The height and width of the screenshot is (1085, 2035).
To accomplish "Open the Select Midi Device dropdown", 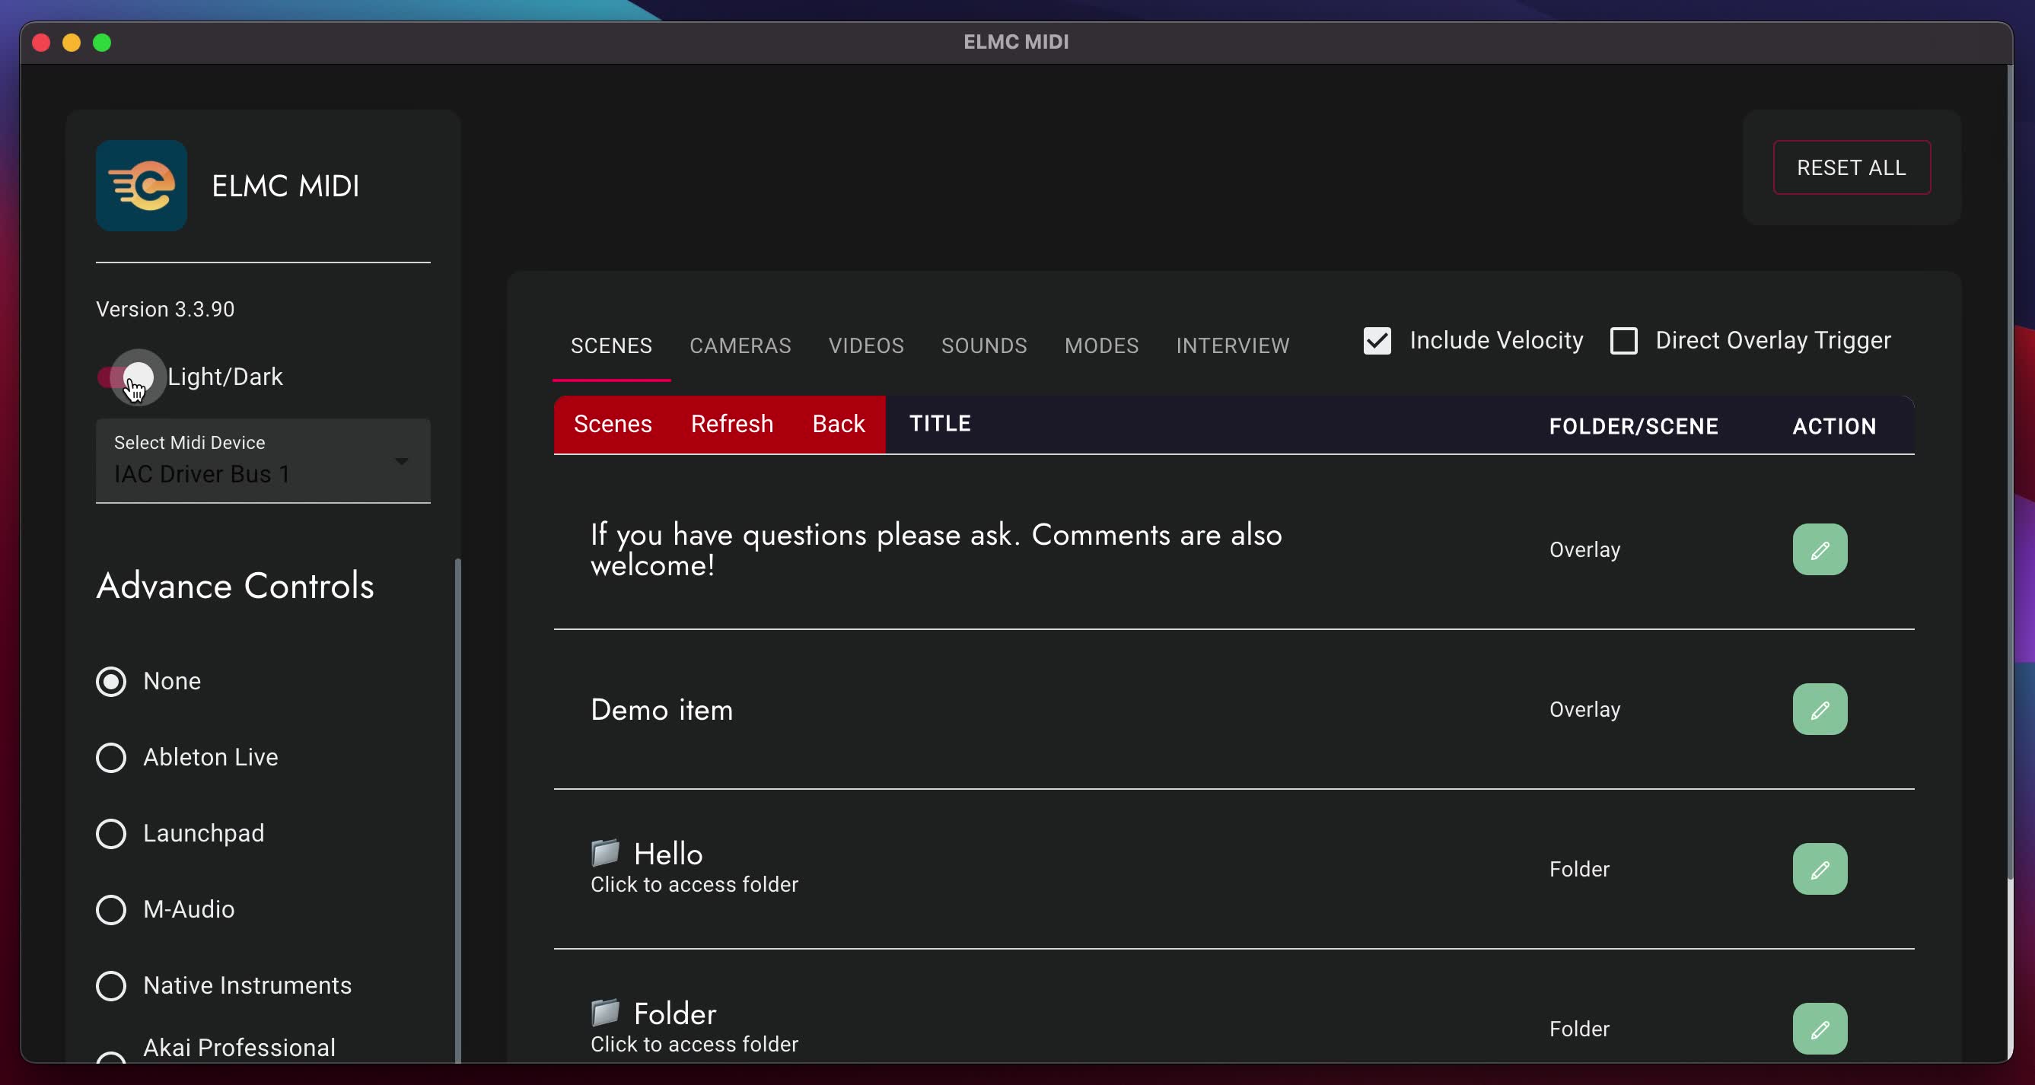I will 263,460.
